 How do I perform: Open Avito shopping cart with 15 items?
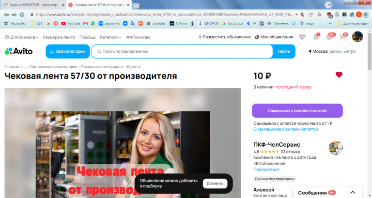click(343, 37)
